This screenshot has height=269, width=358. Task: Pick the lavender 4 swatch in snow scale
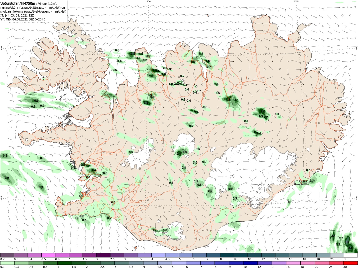(x=158, y=255)
